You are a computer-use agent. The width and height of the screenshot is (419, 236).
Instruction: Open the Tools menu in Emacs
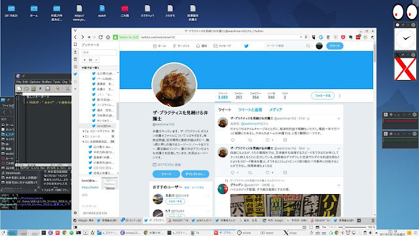(57, 82)
